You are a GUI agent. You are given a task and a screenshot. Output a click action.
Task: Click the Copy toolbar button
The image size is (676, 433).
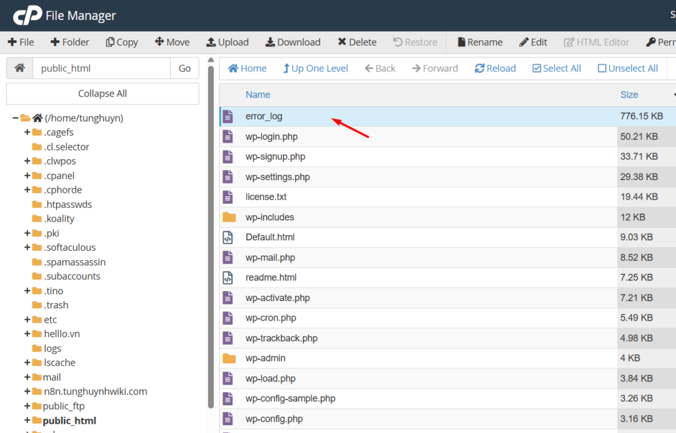(122, 42)
